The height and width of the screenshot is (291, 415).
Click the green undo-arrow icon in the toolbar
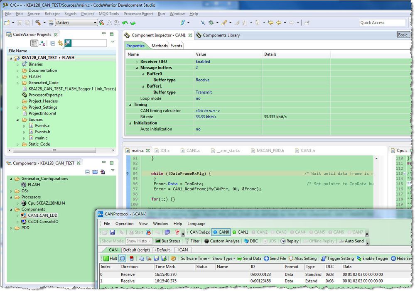coord(125,23)
